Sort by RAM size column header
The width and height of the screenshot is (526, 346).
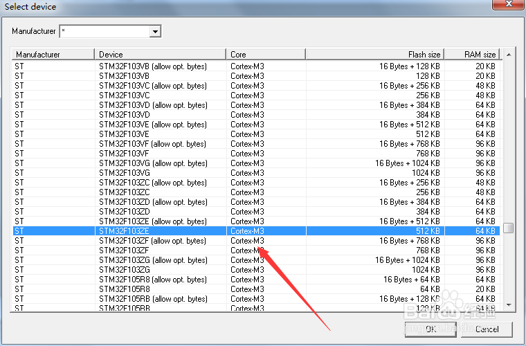click(x=472, y=54)
